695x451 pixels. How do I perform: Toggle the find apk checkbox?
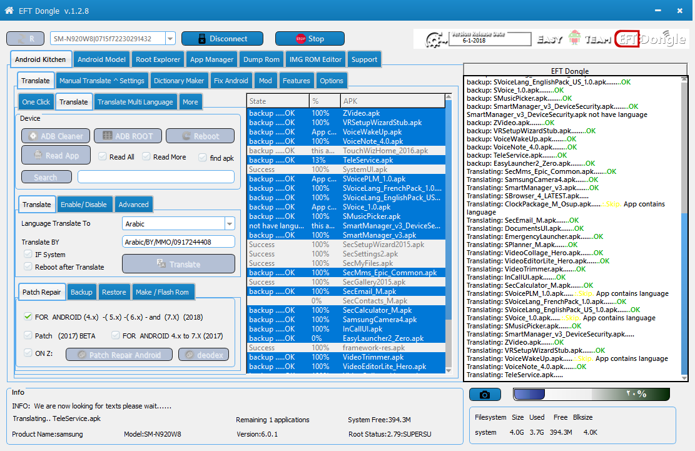203,158
